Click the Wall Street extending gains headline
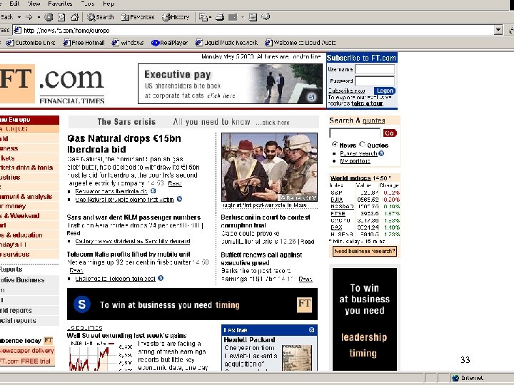The width and height of the screenshot is (514, 385). click(126, 336)
